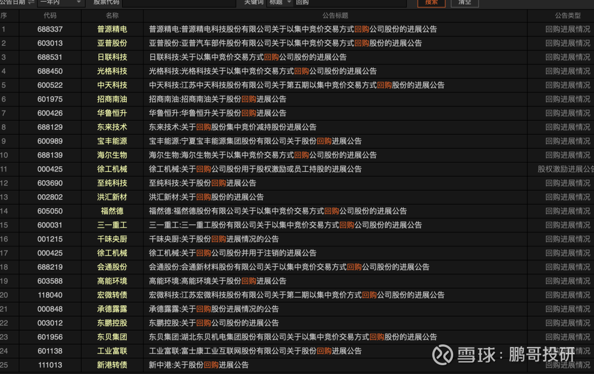
Task: Select stock name 亚普股份
Action: click(x=112, y=43)
